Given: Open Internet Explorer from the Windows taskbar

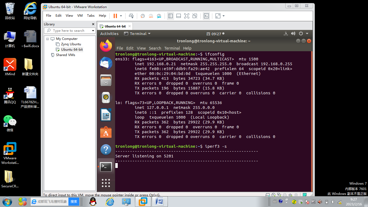Looking at the screenshot, I should point(110,201).
